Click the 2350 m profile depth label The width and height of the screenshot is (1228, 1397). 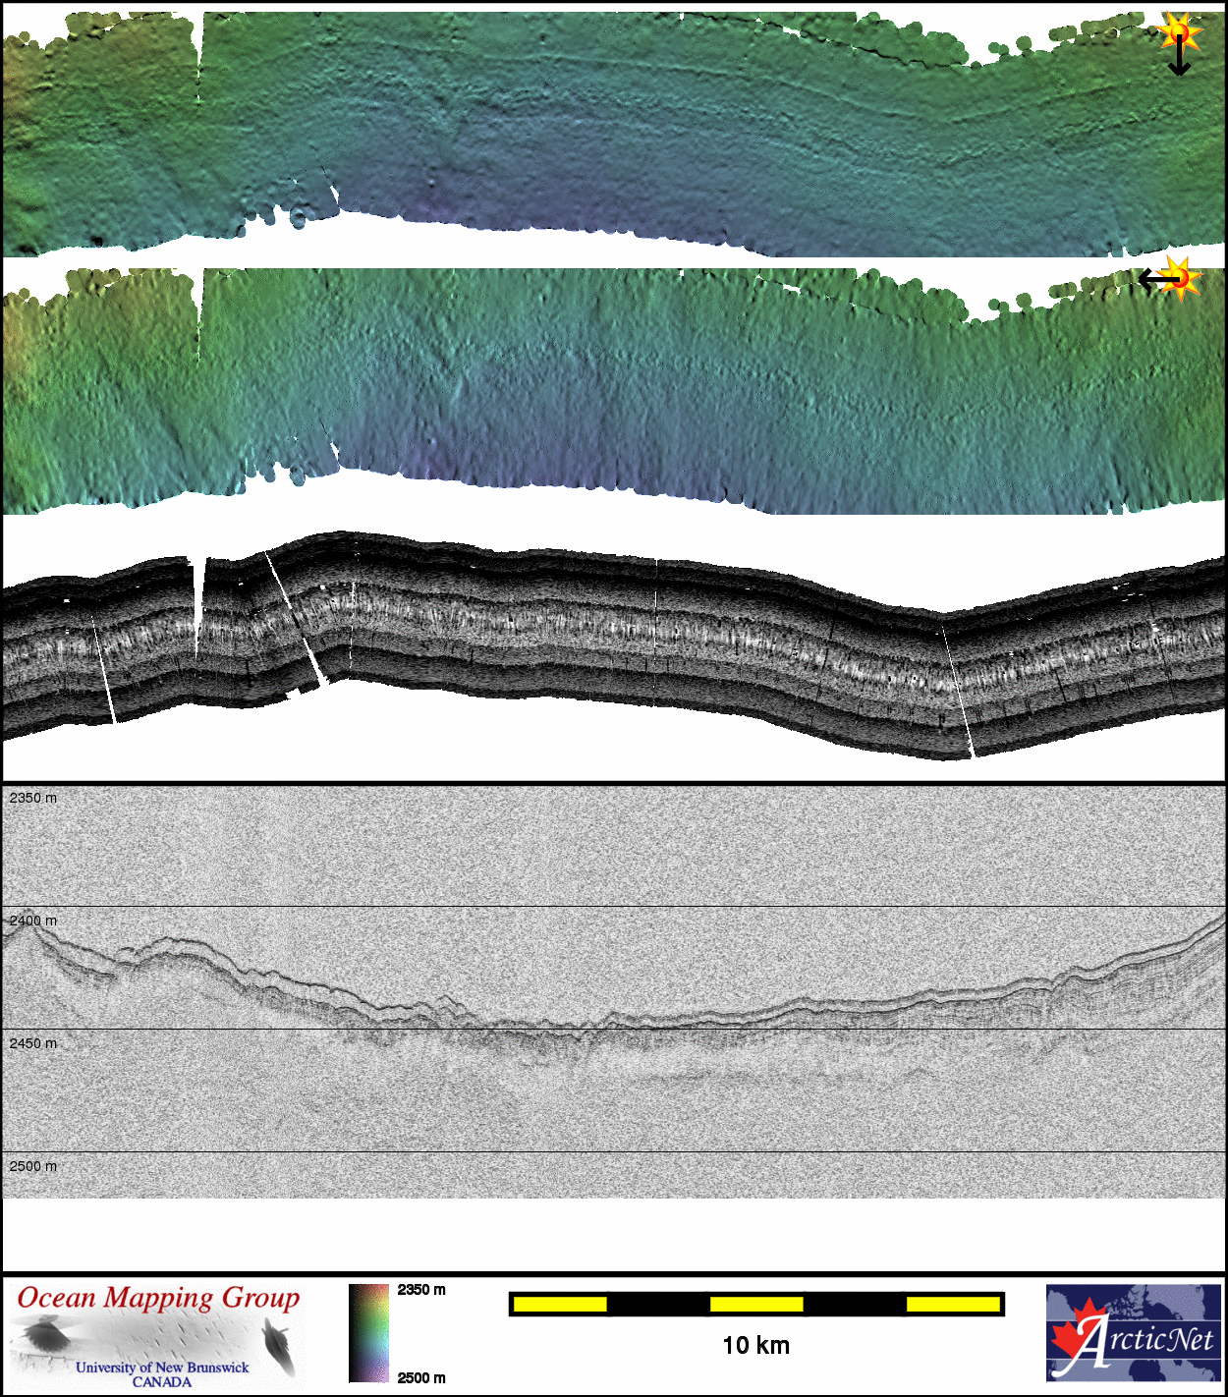coord(33,798)
